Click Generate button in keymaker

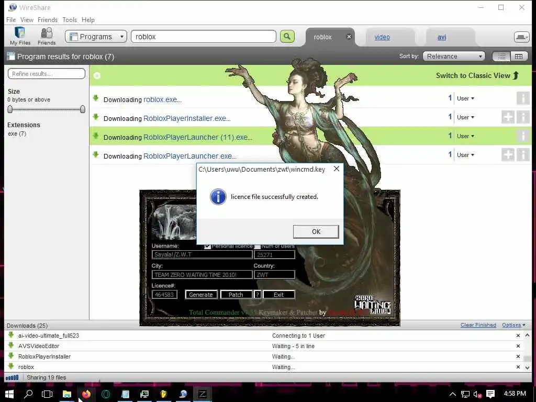pyautogui.click(x=201, y=294)
